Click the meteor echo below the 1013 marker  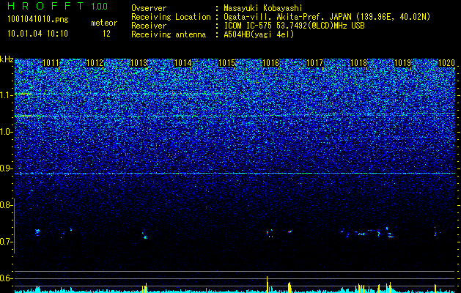(x=144, y=236)
